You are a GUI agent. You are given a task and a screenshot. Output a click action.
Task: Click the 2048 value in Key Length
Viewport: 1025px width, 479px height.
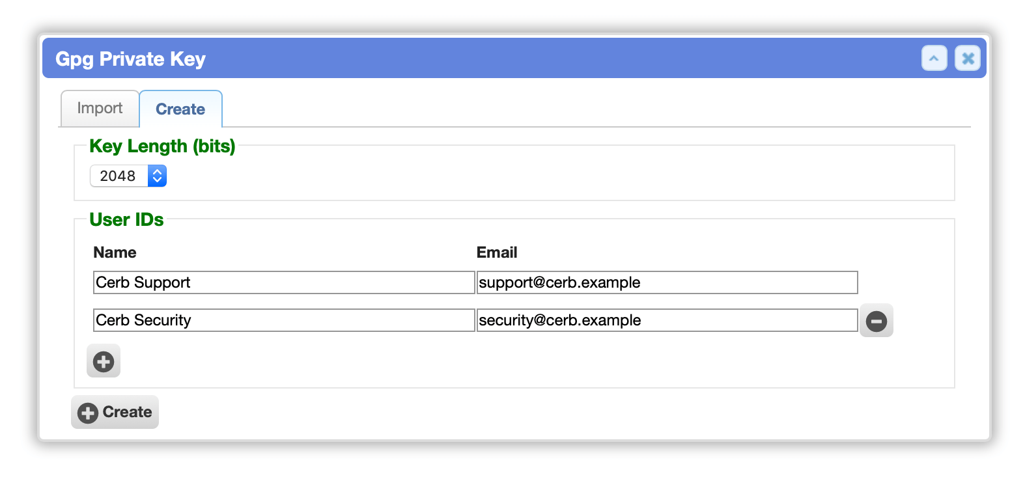point(118,176)
